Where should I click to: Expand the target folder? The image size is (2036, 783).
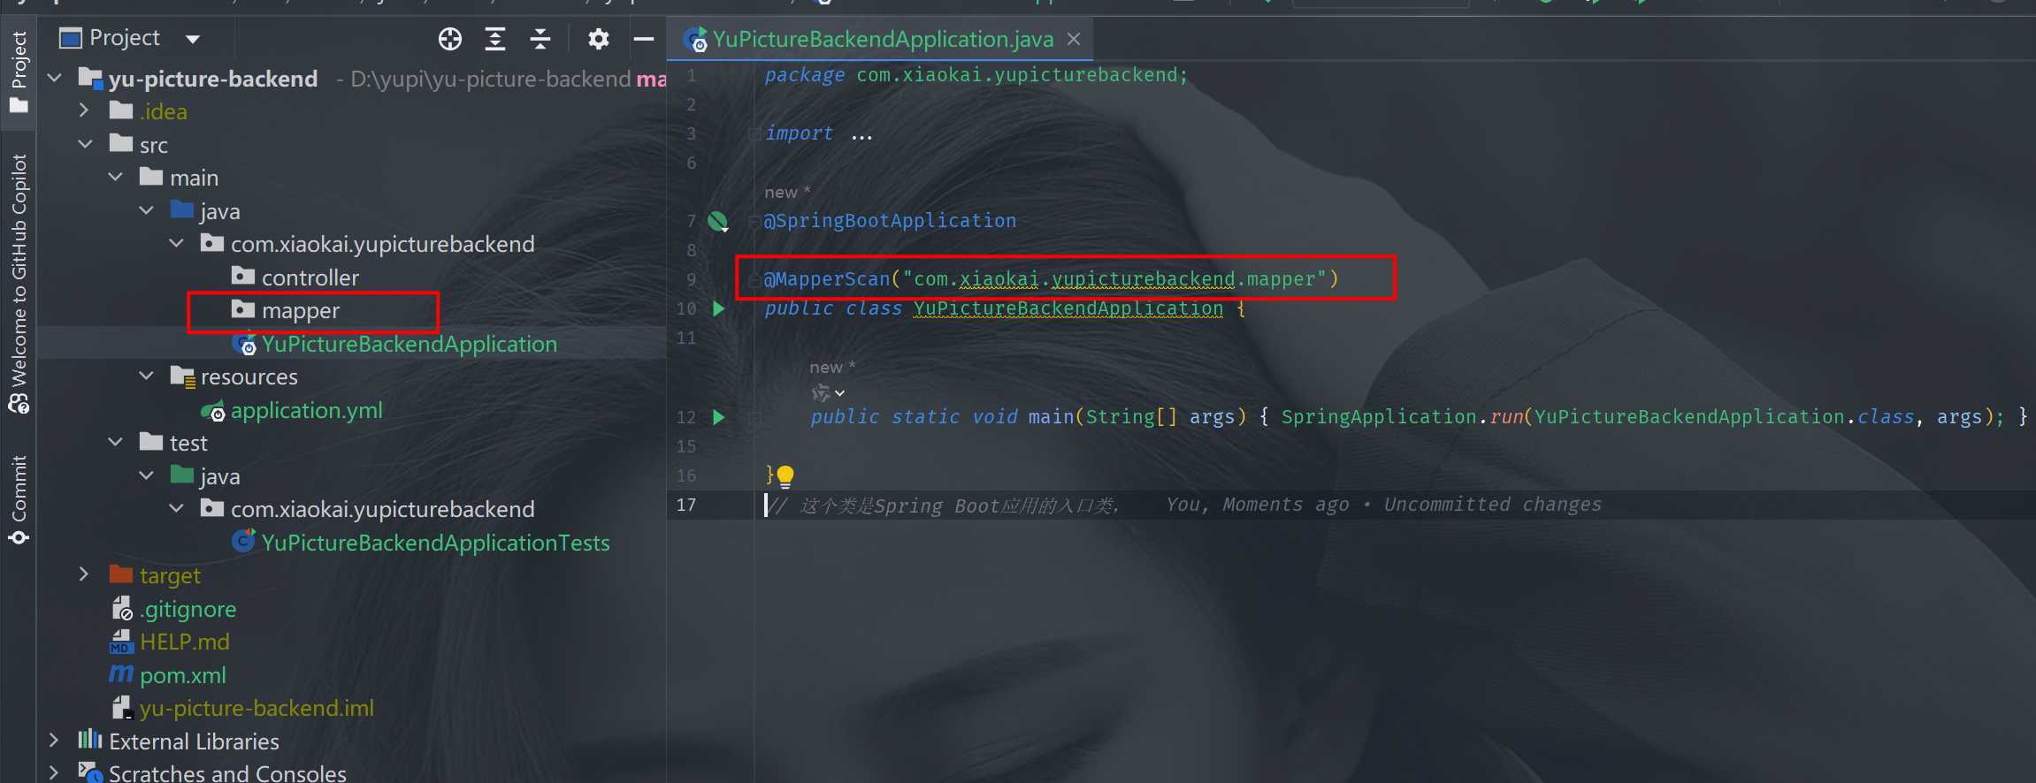84,575
